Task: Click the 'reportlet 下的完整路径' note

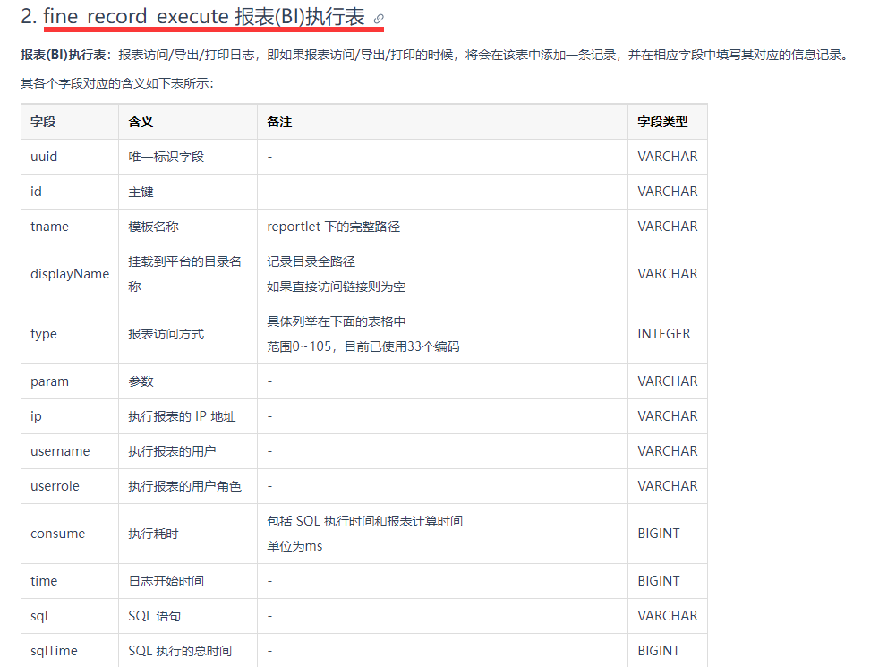Action: 334,227
